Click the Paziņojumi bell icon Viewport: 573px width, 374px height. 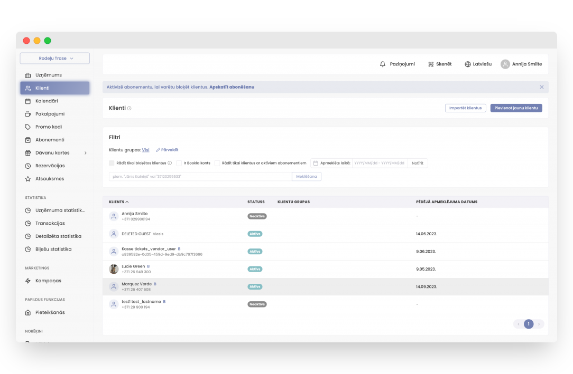[x=383, y=64]
